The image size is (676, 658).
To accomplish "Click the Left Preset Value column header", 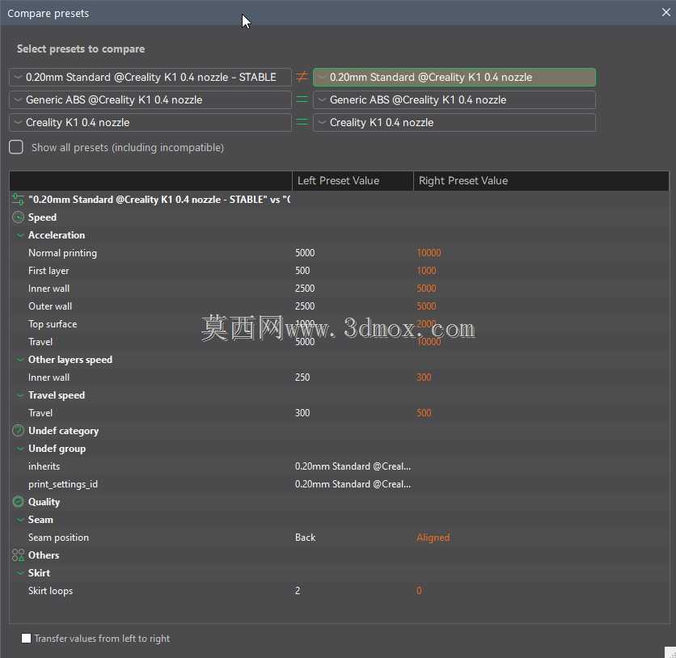I will (353, 180).
